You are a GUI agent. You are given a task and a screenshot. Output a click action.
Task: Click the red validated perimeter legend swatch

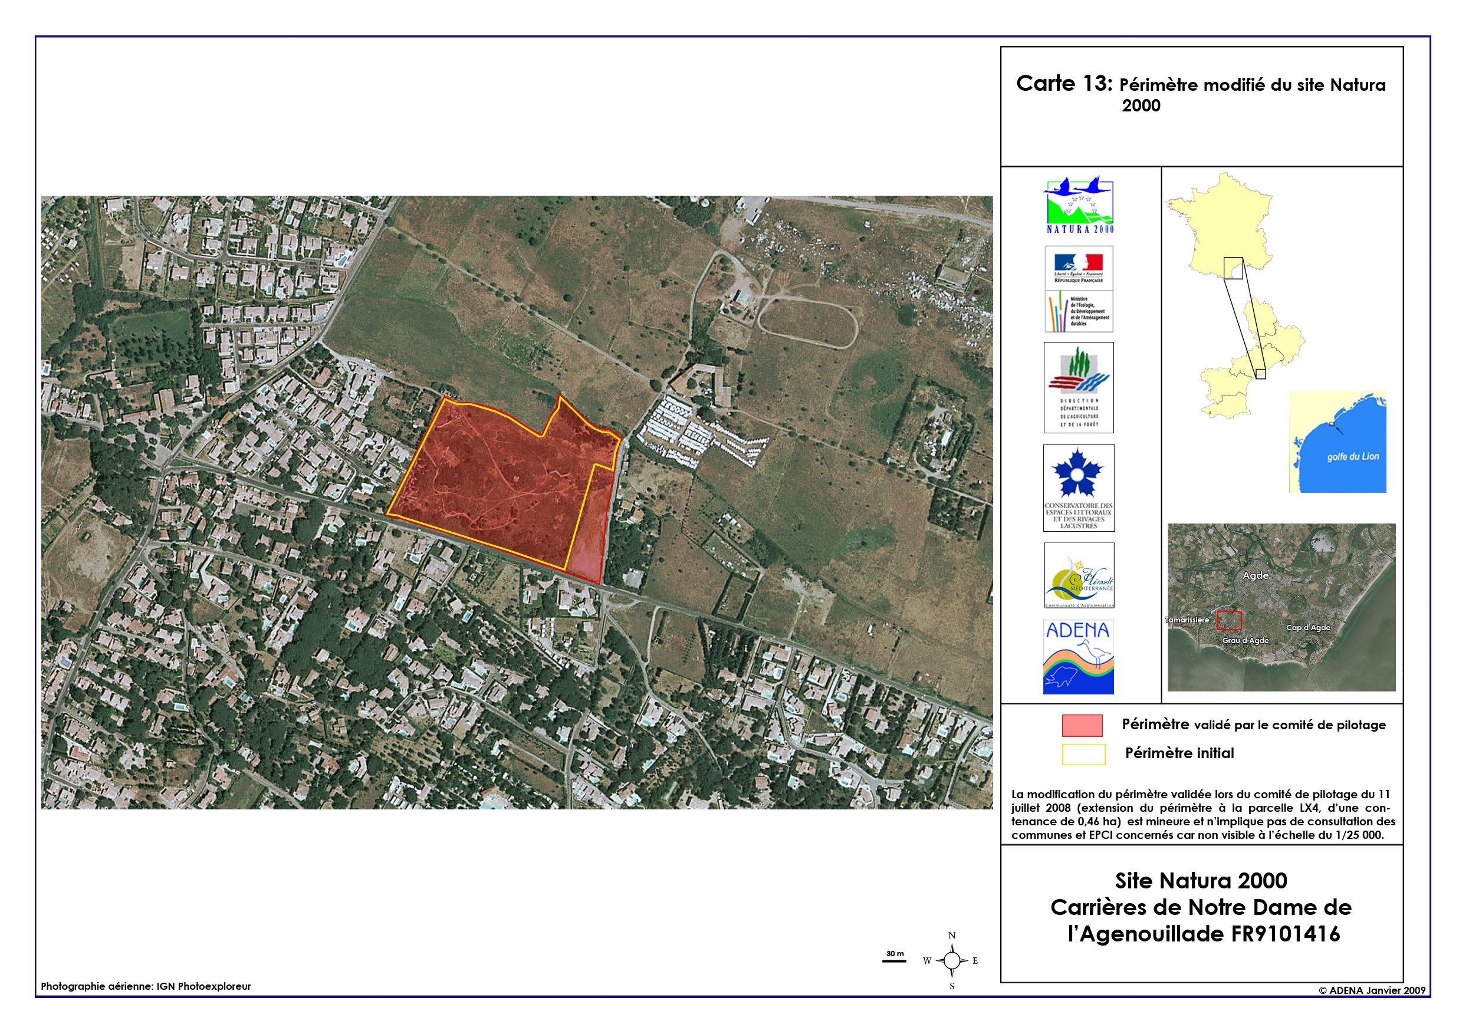[1082, 725]
